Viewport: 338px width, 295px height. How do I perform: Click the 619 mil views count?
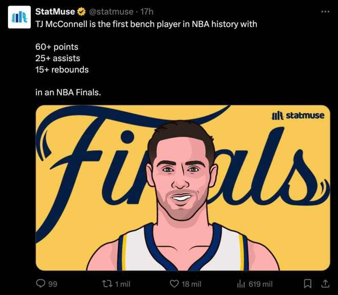261,284
